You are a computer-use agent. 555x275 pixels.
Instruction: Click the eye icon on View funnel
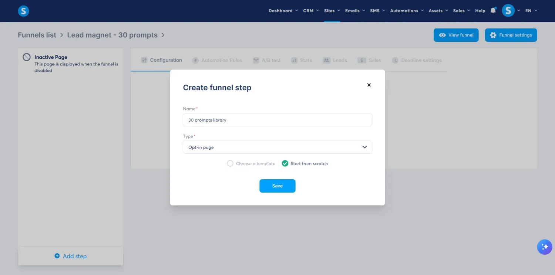tap(442, 35)
